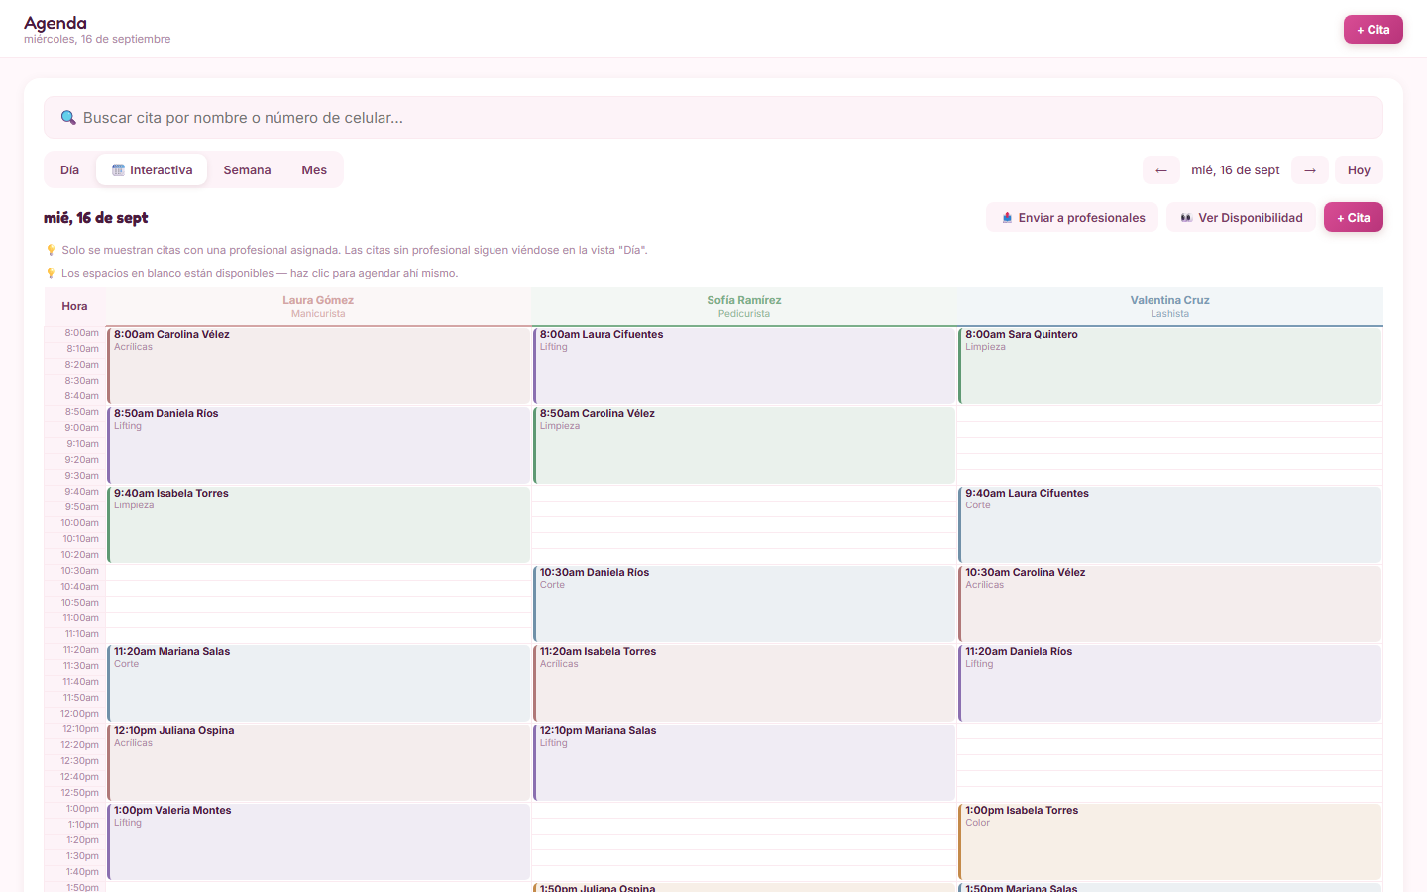The height and width of the screenshot is (892, 1427).
Task: Open 11:20am Mariana Salas Corte appointment
Action: 318,683
